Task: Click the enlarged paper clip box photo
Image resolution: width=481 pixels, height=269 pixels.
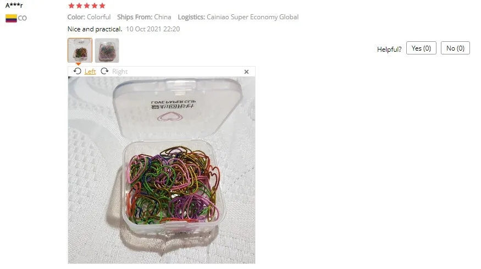Action: (162, 170)
